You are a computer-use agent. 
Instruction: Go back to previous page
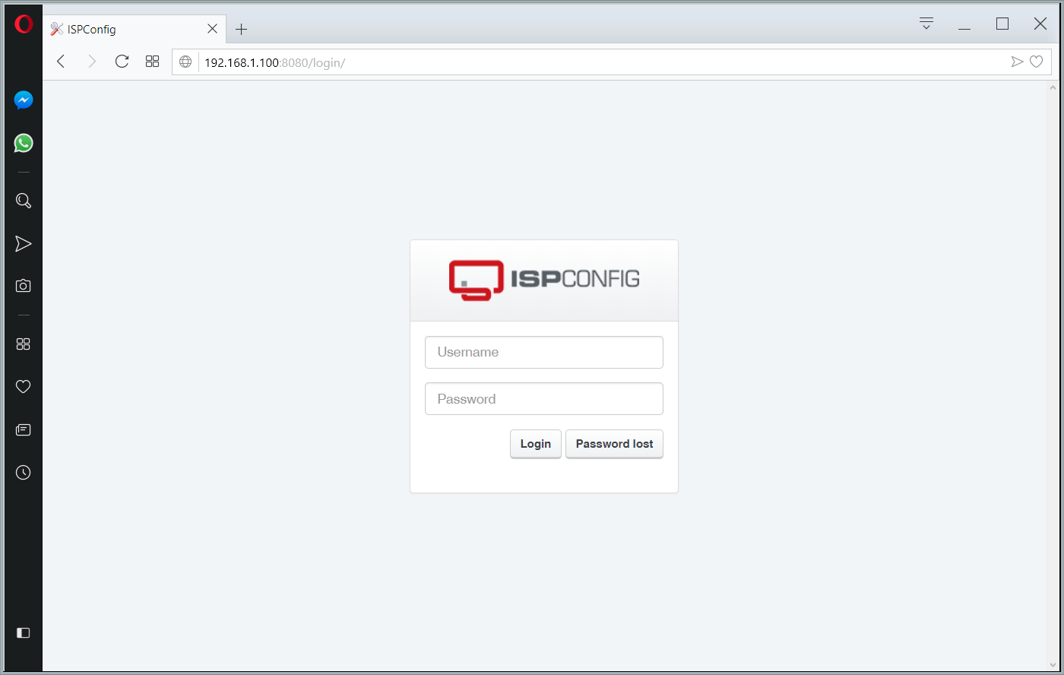[x=62, y=62]
